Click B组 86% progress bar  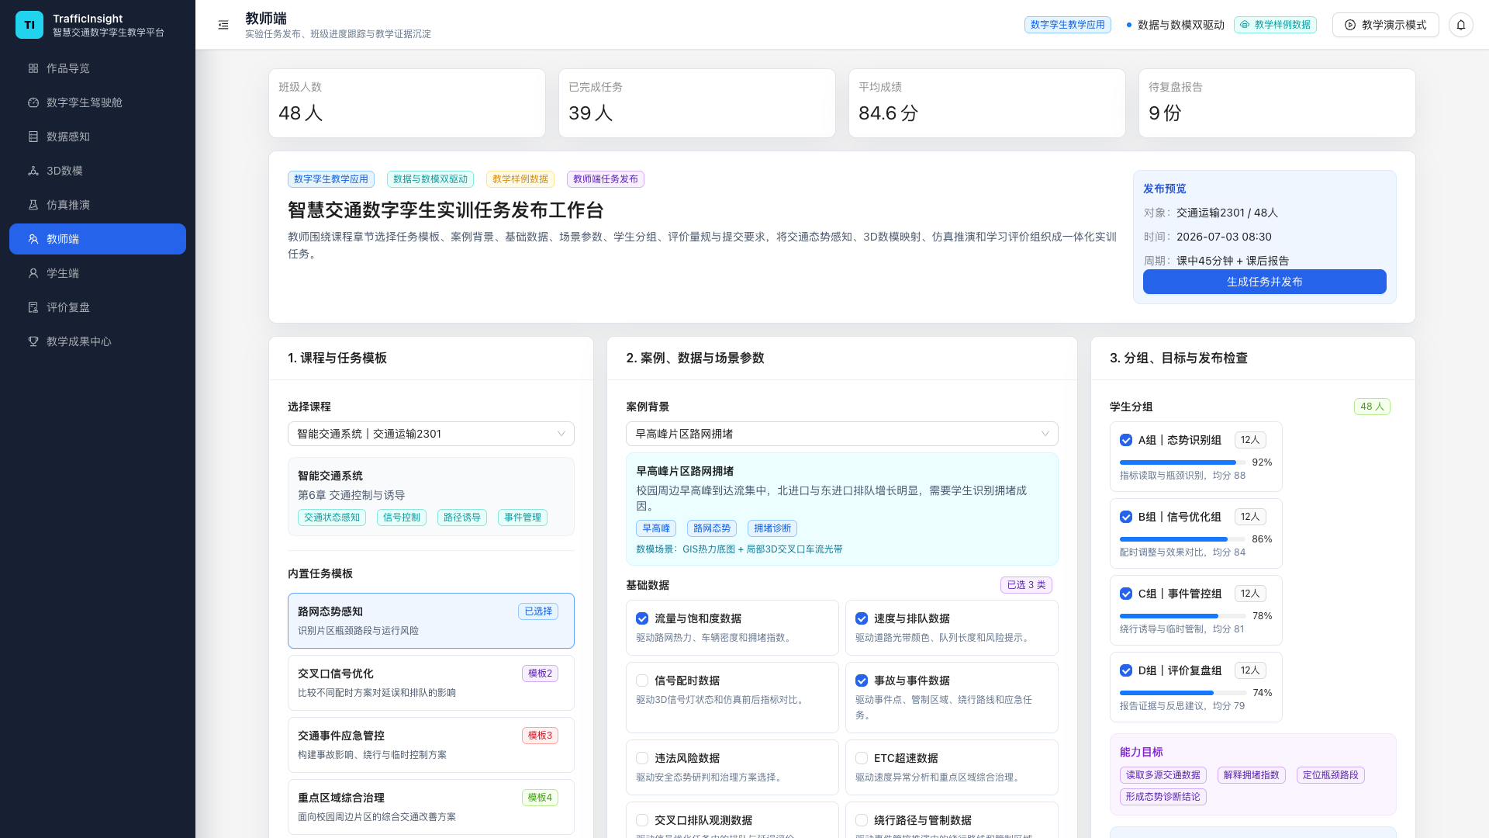click(x=1183, y=539)
